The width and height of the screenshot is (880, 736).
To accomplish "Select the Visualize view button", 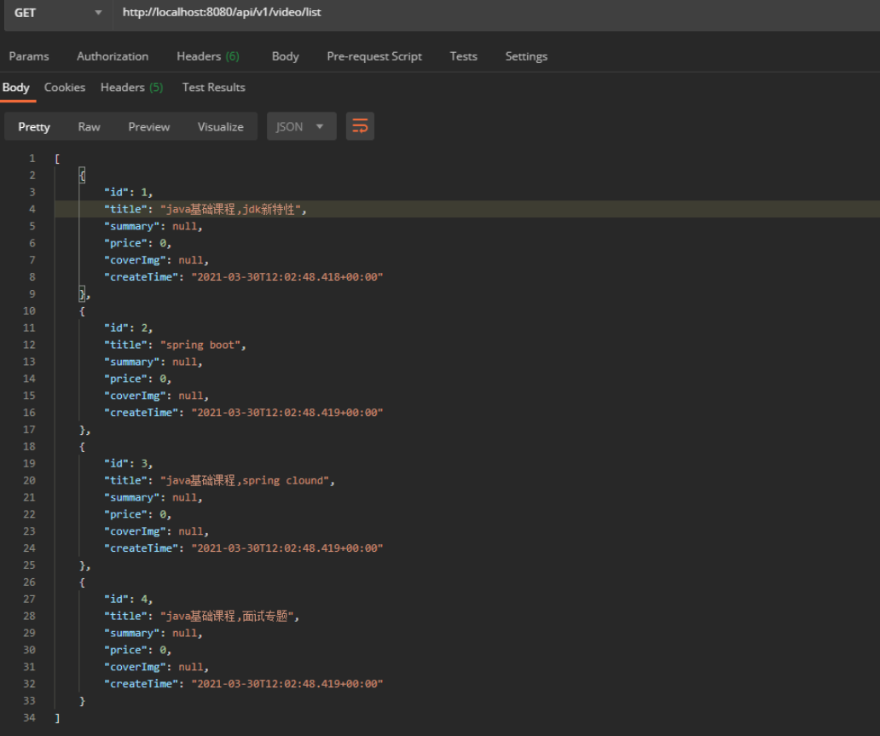I will [220, 126].
